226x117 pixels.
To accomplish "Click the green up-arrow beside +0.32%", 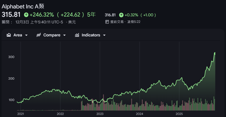I will pos(121,15).
